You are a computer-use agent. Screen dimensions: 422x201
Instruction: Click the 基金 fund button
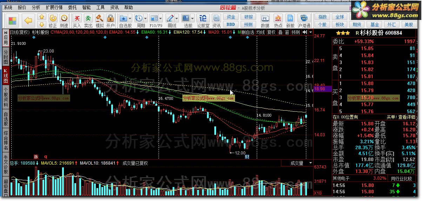(375, 25)
